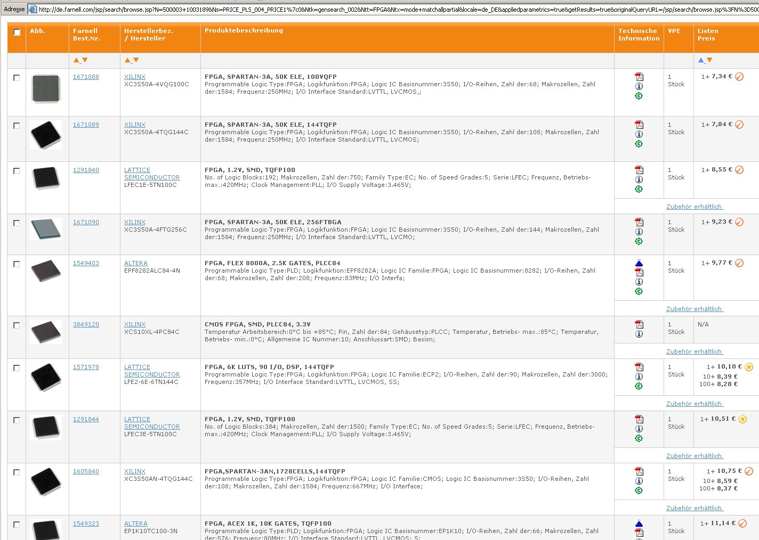Click green compliance icon for LFEC3E-5TN100C
This screenshot has width=759, height=540.
(x=639, y=438)
